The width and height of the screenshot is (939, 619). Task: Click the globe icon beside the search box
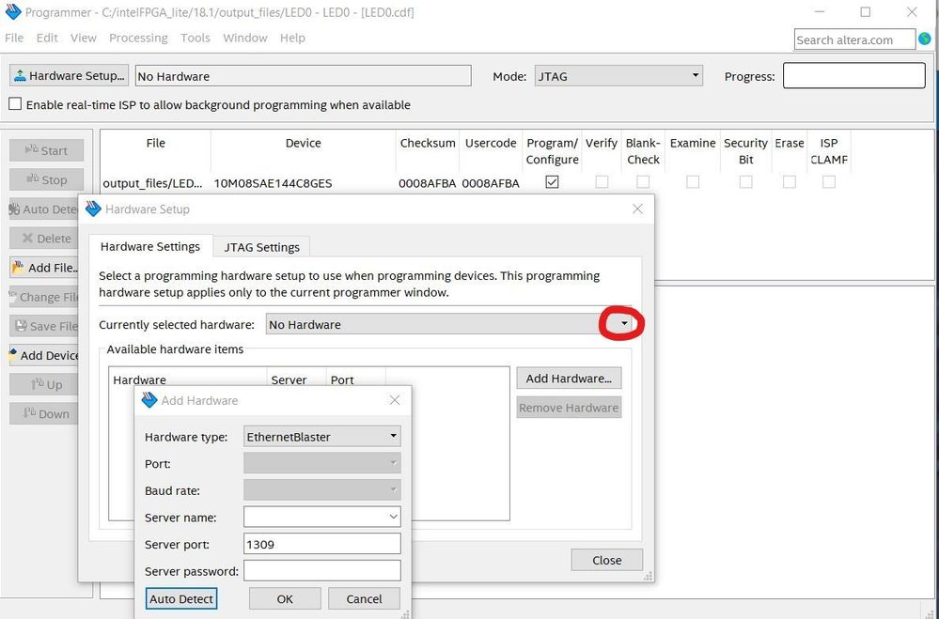(925, 39)
